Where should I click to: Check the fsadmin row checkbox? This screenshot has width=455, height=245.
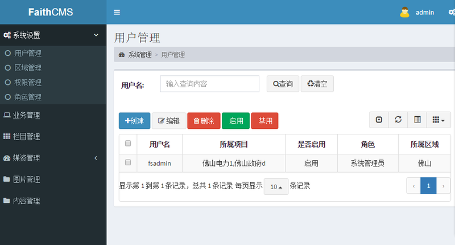[128, 162]
